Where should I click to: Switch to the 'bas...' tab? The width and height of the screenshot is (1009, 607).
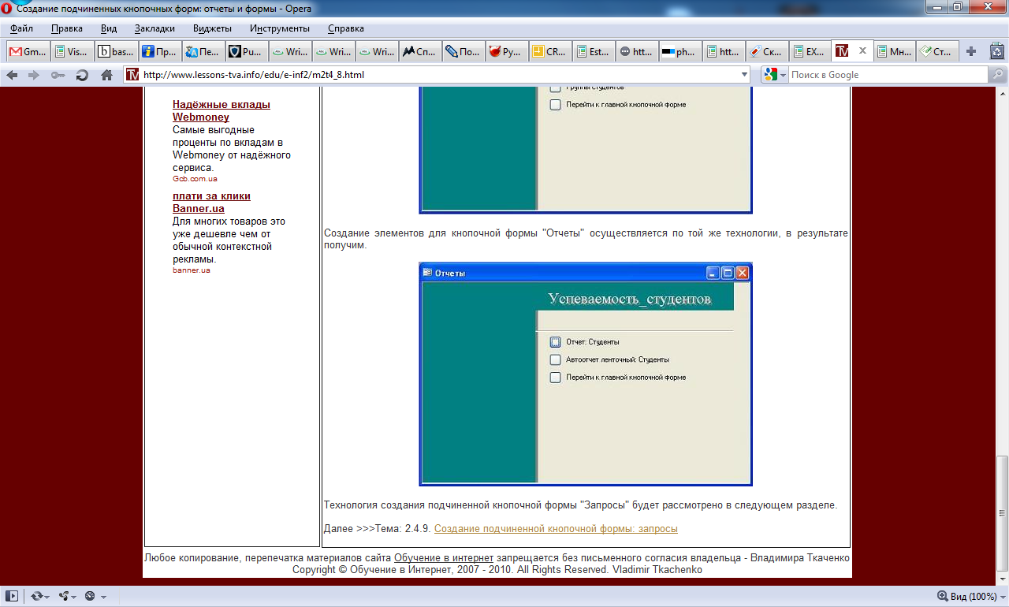tap(116, 51)
